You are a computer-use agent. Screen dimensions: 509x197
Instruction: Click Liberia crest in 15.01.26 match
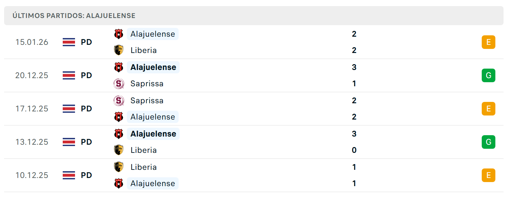119,50
